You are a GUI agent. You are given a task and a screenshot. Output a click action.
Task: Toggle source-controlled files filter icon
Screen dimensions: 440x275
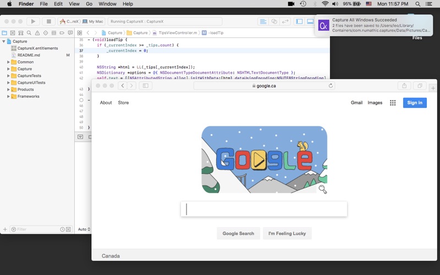click(68, 229)
